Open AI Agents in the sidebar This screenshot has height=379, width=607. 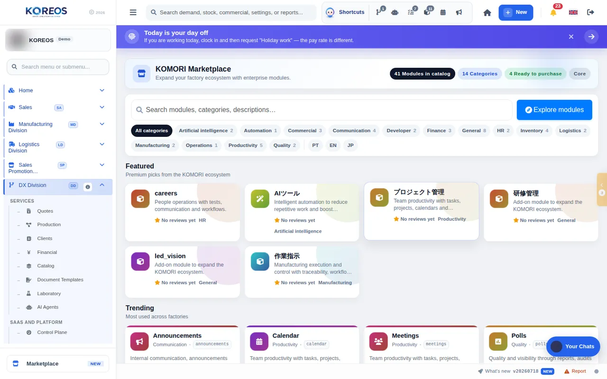(47, 307)
